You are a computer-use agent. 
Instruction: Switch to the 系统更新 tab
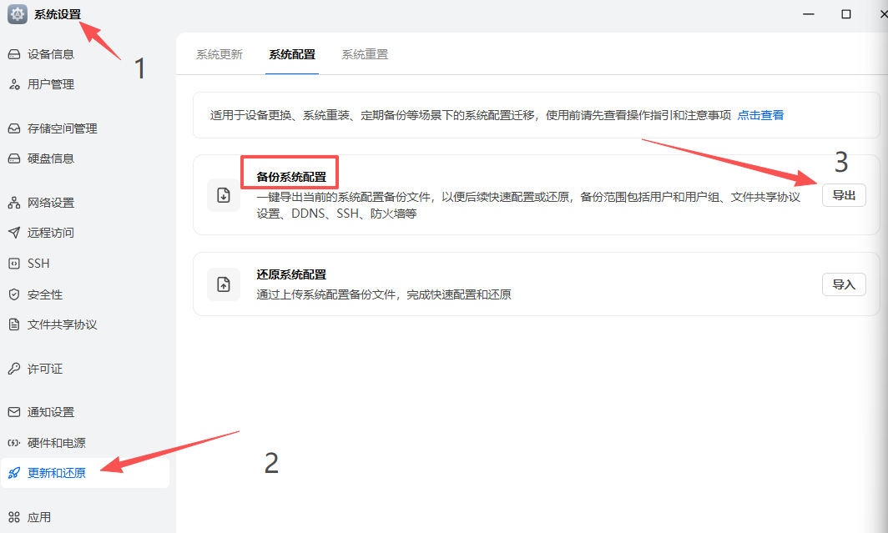(219, 53)
